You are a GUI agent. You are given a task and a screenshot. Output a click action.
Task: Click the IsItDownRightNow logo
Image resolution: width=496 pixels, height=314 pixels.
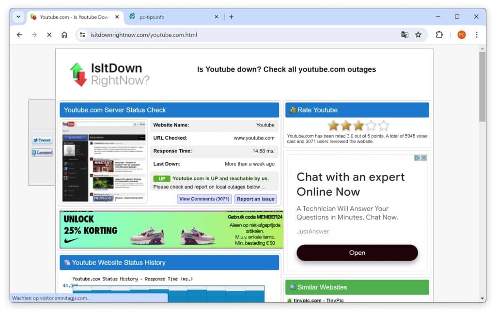click(109, 75)
